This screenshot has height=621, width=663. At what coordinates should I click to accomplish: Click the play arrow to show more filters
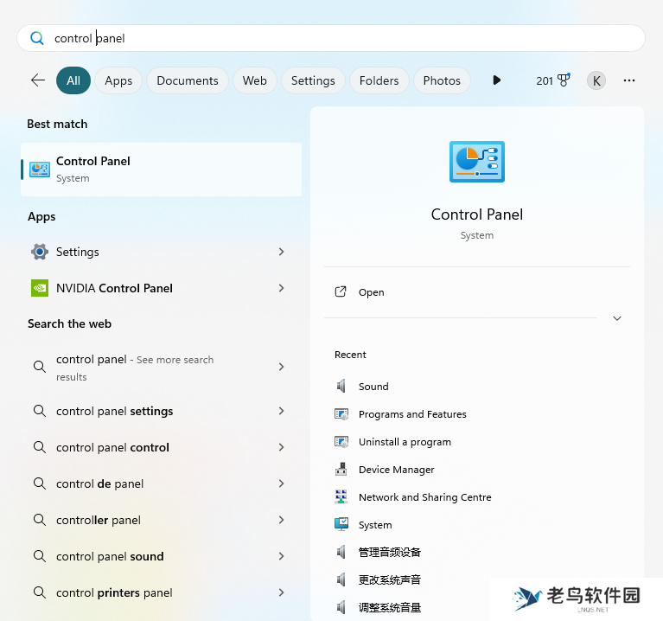click(496, 80)
